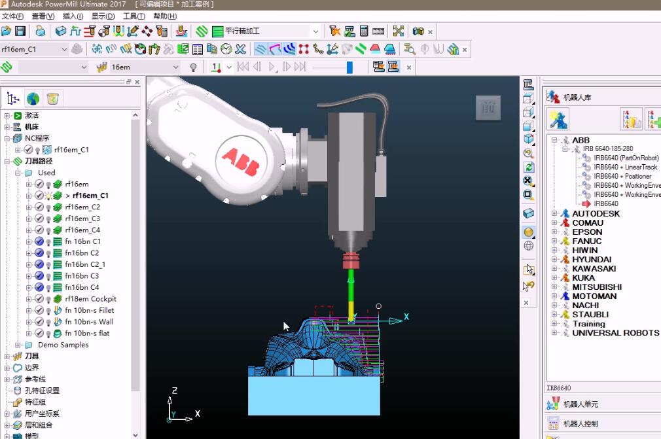Image resolution: width=661 pixels, height=439 pixels.
Task: Jump simulation to the end
Action: coord(300,67)
